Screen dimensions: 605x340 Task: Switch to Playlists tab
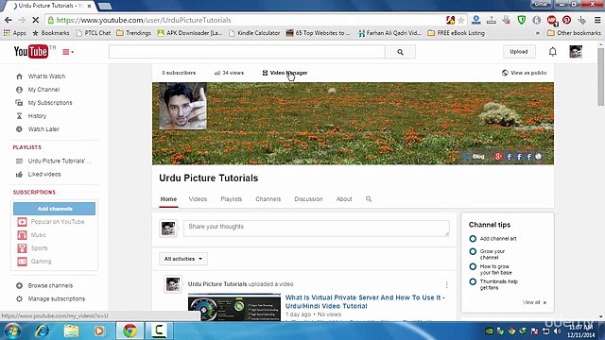pyautogui.click(x=231, y=199)
